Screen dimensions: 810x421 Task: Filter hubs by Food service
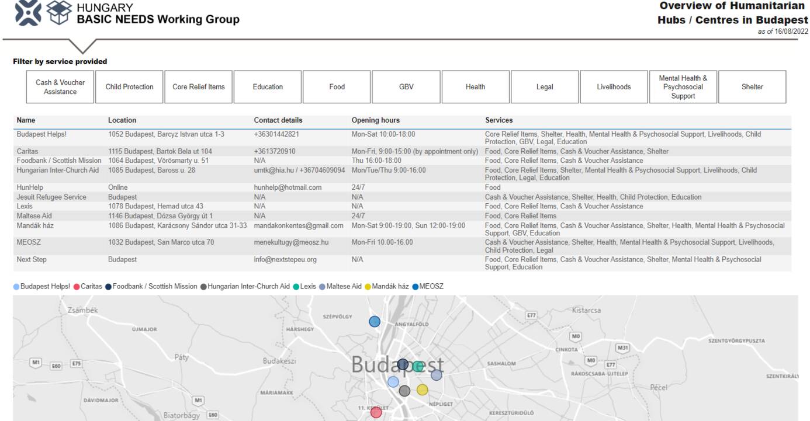337,87
